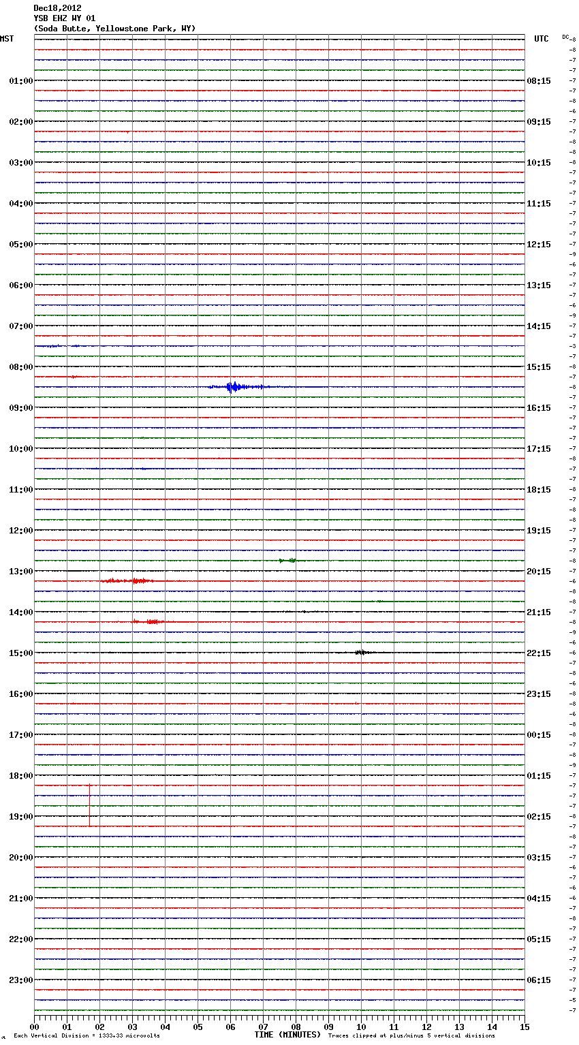
Task: Click the 15 minute tick on time axis
Action: [525, 1027]
